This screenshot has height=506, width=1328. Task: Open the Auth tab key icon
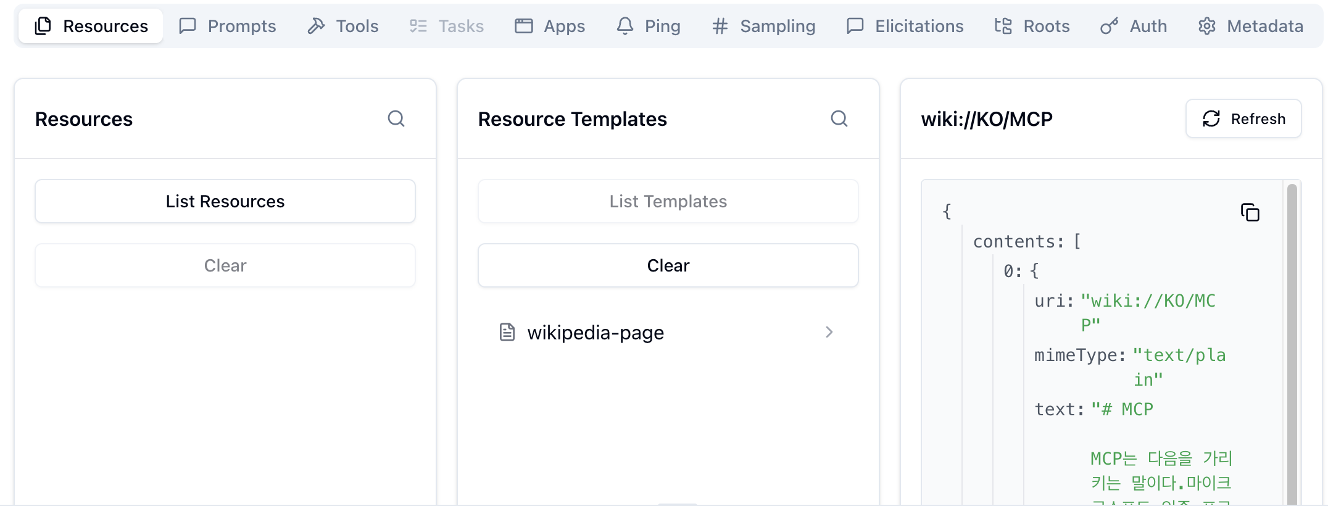pos(1109,26)
